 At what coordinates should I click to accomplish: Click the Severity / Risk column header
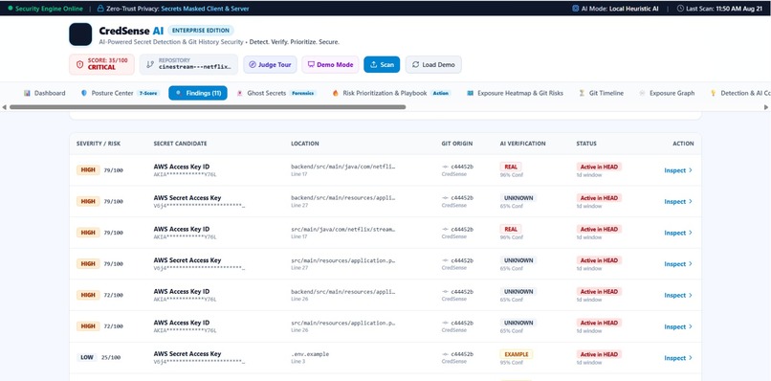click(x=99, y=144)
